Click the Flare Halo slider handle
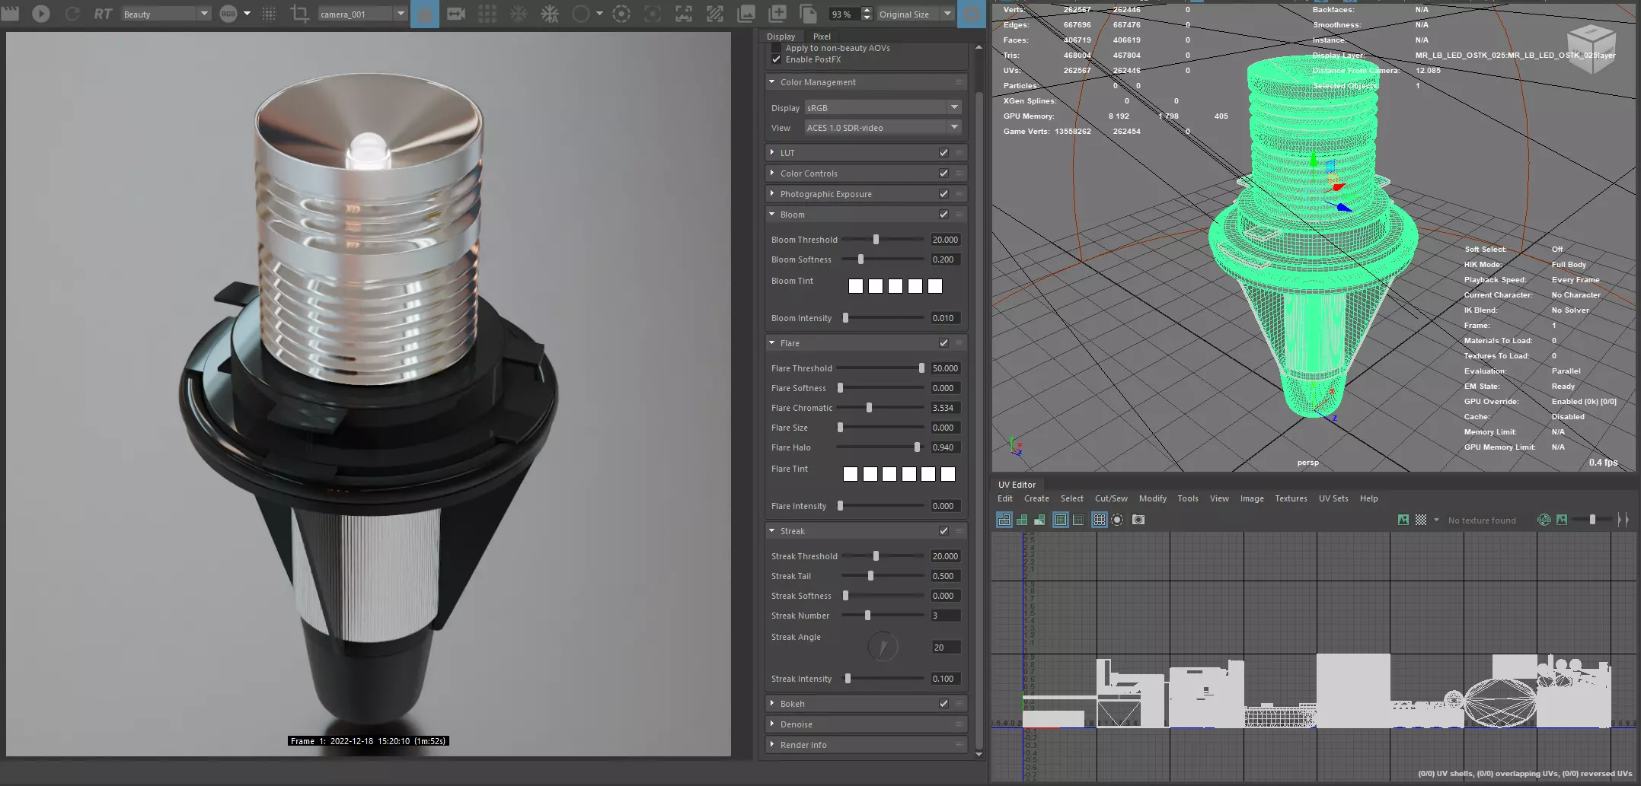 click(x=917, y=447)
